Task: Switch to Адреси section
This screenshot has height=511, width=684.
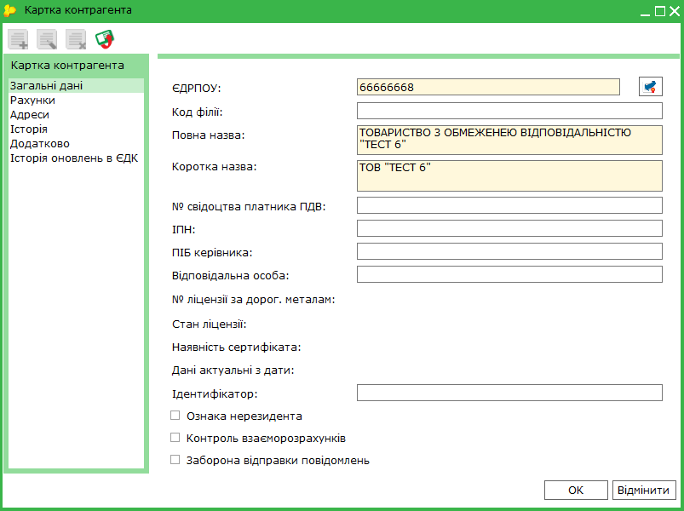Action: 30,115
